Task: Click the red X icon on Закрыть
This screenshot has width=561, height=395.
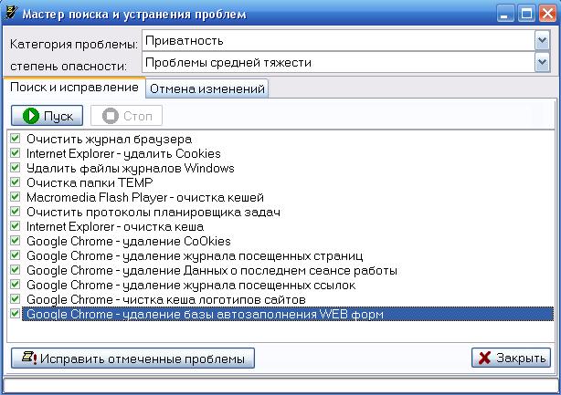Action: 484,358
